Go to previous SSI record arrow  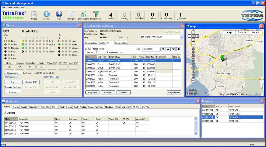168,49
